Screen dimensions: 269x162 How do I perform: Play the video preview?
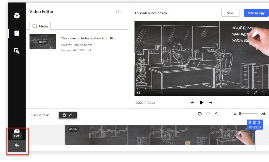(202, 103)
